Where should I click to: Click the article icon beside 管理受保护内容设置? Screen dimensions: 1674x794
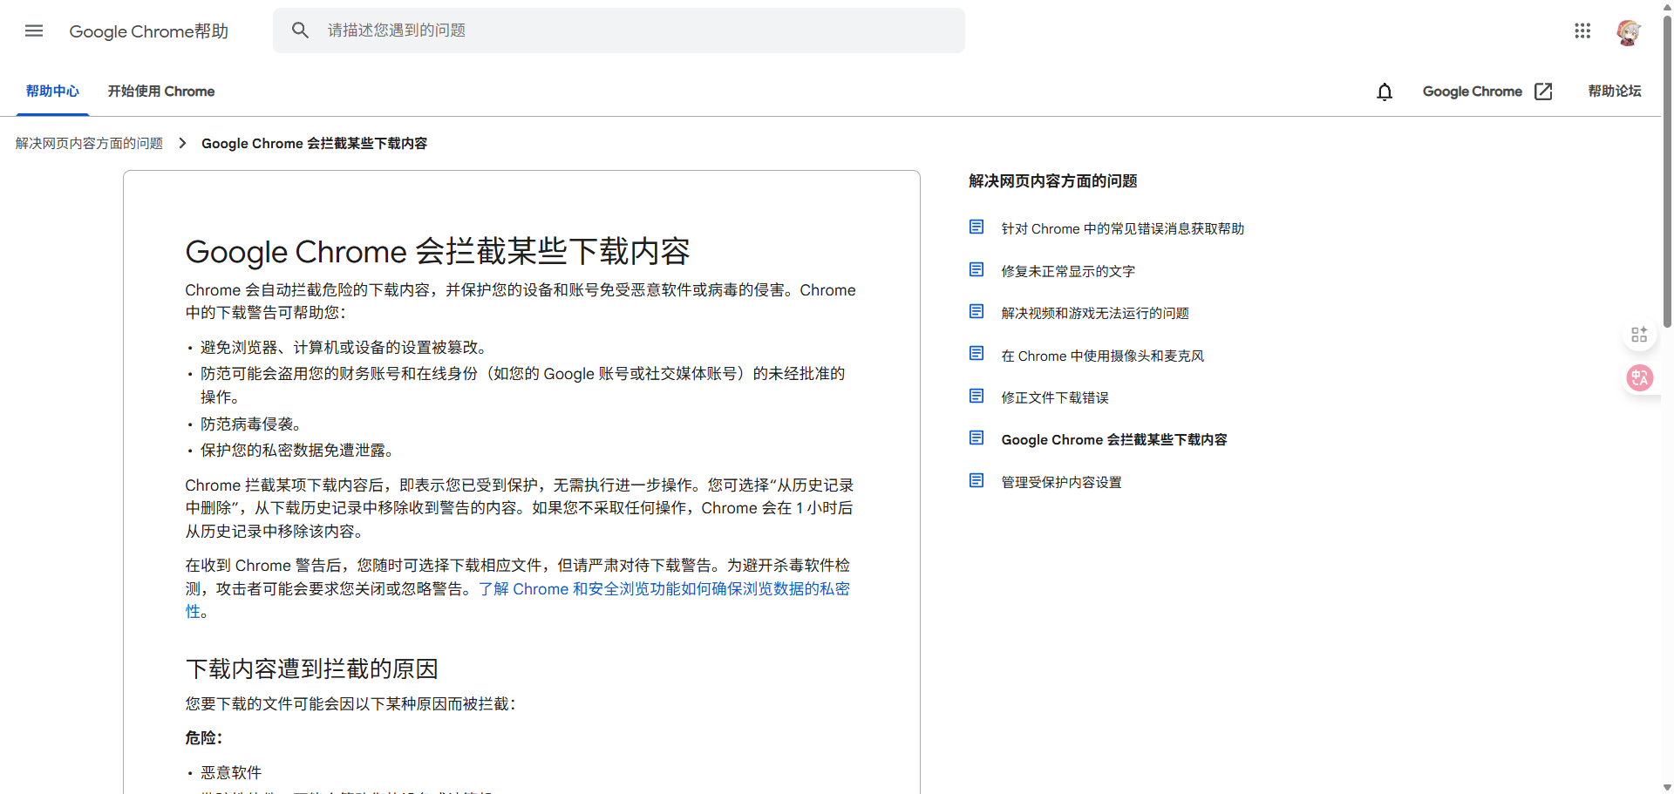pos(976,481)
